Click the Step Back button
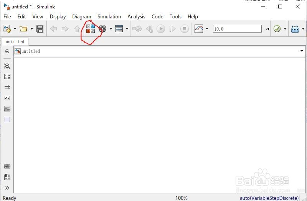 click(150, 29)
